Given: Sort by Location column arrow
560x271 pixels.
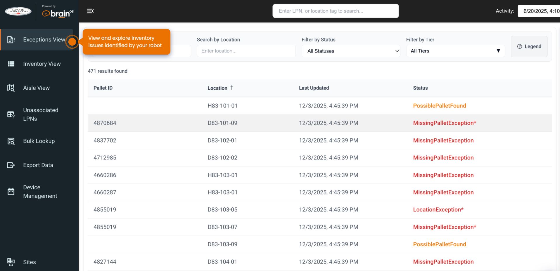Looking at the screenshot, I should click(x=231, y=88).
